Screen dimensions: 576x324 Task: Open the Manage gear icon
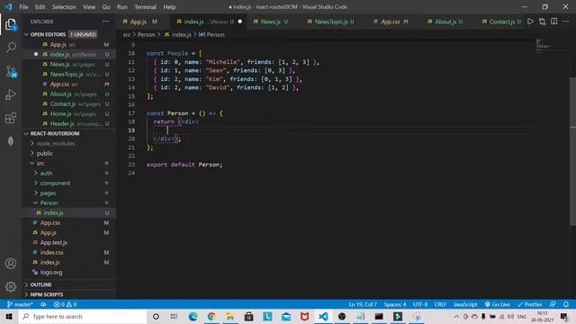[x=11, y=286]
